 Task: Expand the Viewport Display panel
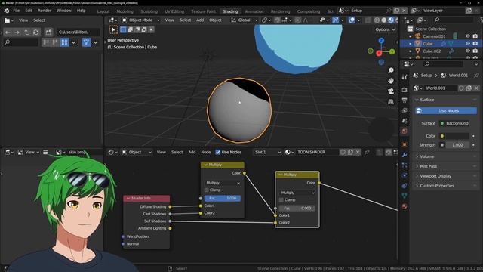pos(445,176)
